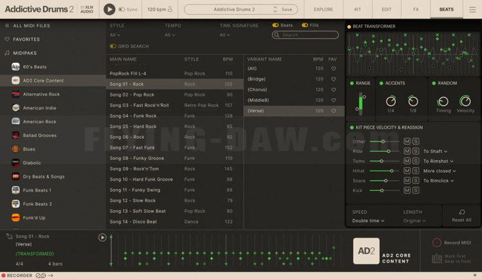This screenshot has height=279, width=482.
Task: Select Song 05 - Hard Rock
Action: pyautogui.click(x=174, y=127)
